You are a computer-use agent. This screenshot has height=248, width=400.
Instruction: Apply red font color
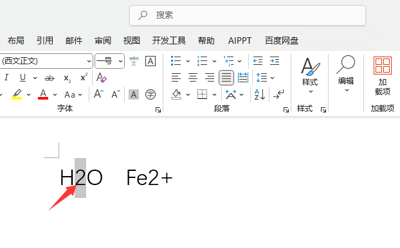43,94
